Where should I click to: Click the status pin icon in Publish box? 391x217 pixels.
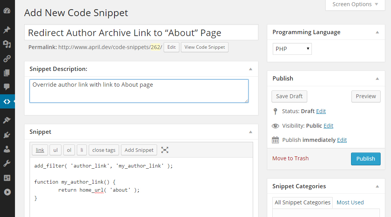[x=275, y=111]
